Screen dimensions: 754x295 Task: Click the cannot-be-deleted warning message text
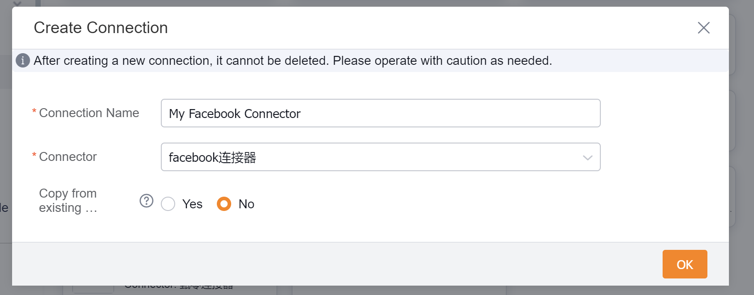click(x=293, y=61)
